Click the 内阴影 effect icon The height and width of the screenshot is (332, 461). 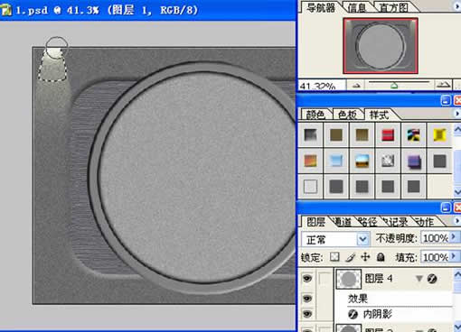click(x=353, y=314)
